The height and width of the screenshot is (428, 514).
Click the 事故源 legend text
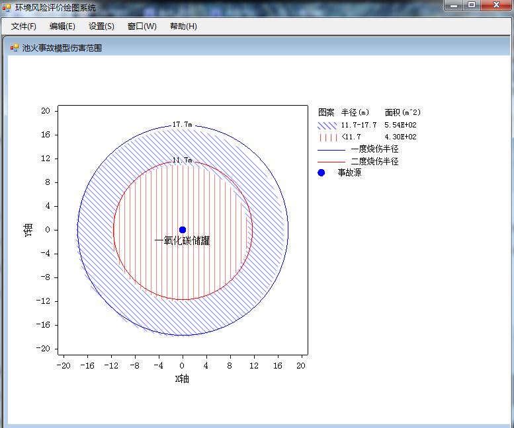[x=349, y=172]
